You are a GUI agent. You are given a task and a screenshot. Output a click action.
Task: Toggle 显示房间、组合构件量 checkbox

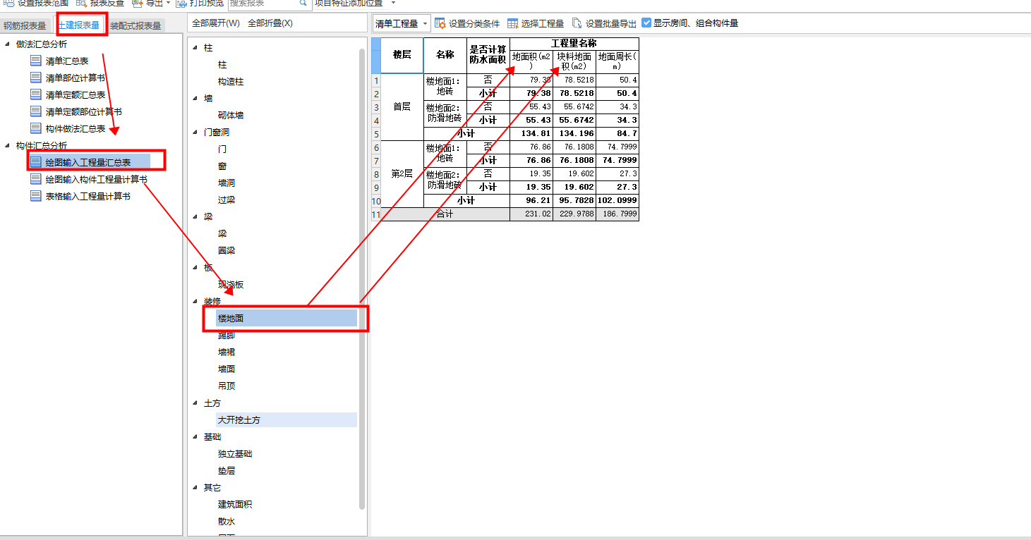pos(646,23)
